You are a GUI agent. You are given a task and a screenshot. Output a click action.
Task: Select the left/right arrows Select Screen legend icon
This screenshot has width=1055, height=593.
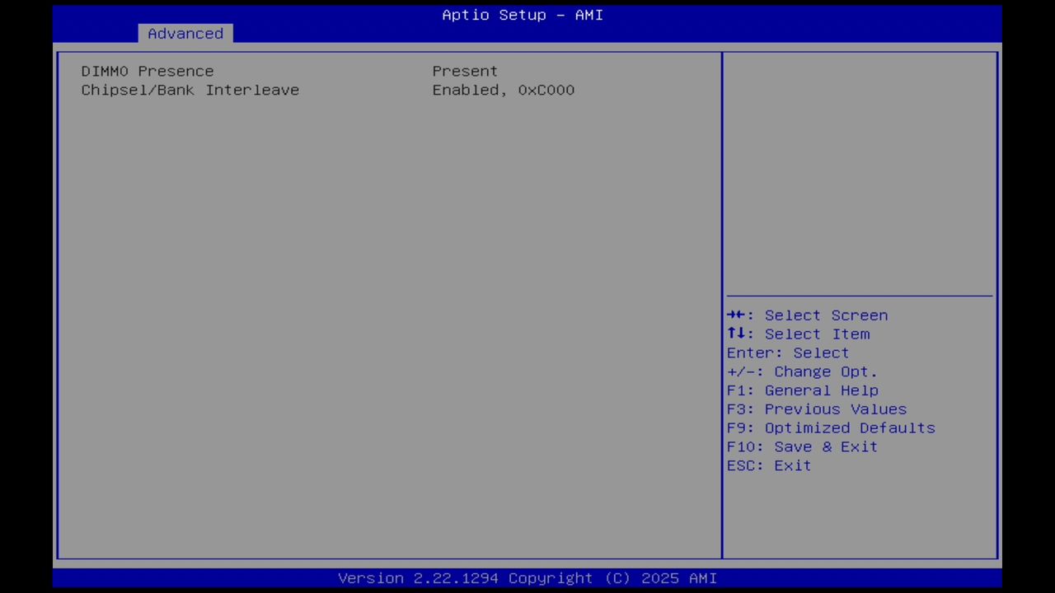pos(738,315)
